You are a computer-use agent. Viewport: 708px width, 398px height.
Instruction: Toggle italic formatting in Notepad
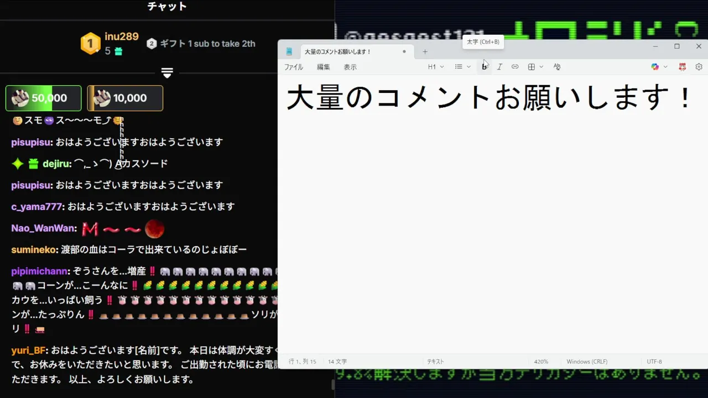coord(499,67)
